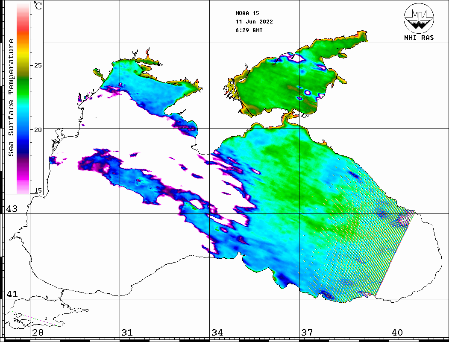Click latitude label 41

pyautogui.click(x=12, y=294)
